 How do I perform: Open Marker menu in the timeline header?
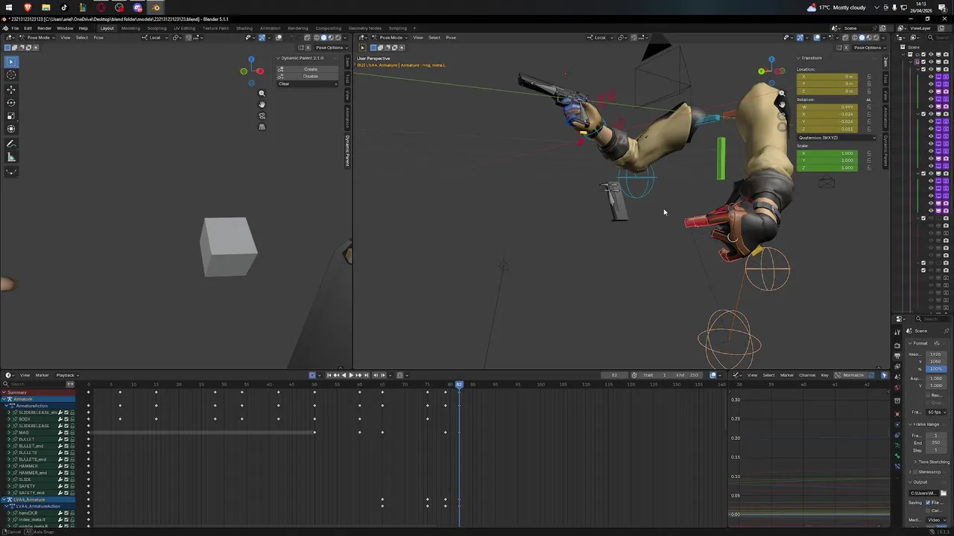[x=42, y=375]
